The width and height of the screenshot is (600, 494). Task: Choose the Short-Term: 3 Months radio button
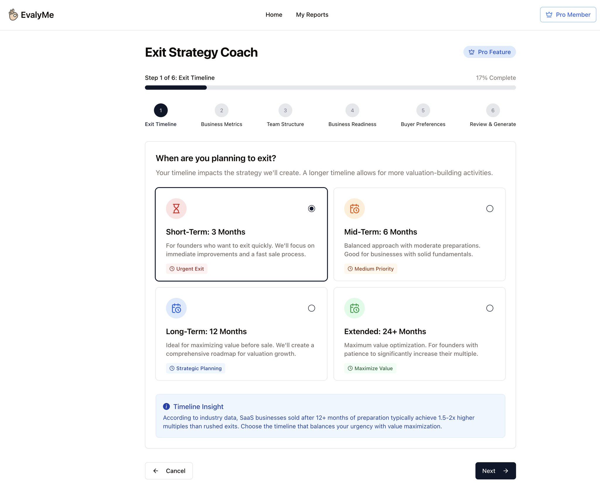pyautogui.click(x=311, y=208)
